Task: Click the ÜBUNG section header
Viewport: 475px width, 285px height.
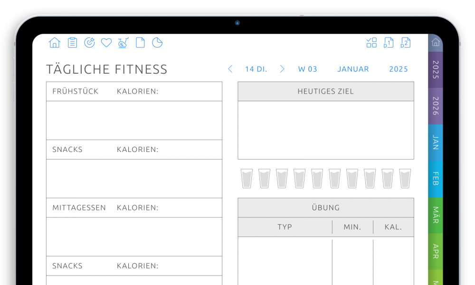Action: coord(326,208)
